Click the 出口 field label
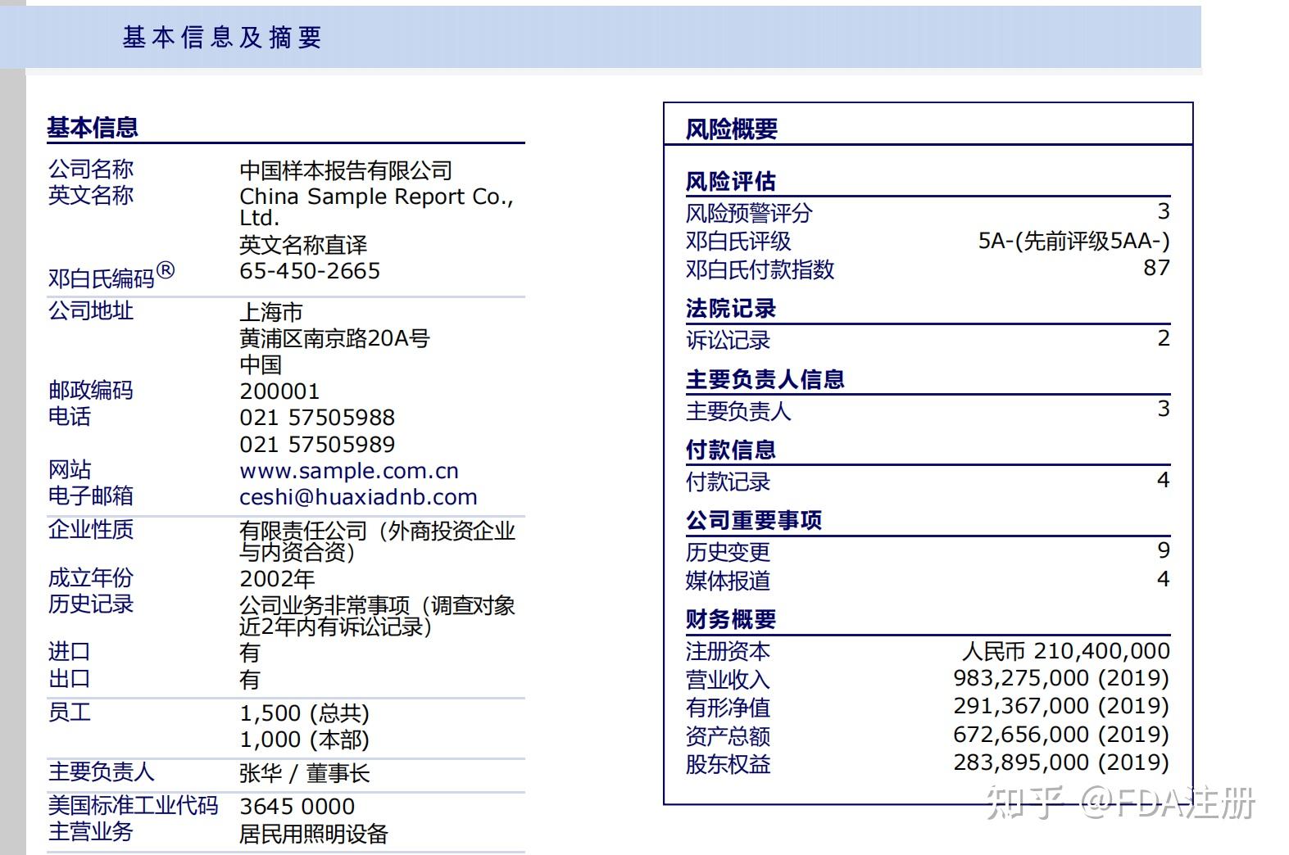Viewport: 1289px width, 855px height. click(70, 679)
